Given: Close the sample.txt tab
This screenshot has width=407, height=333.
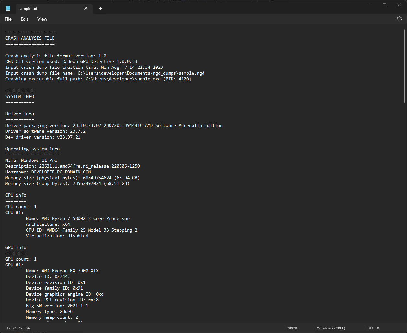Looking at the screenshot, I should pyautogui.click(x=86, y=8).
